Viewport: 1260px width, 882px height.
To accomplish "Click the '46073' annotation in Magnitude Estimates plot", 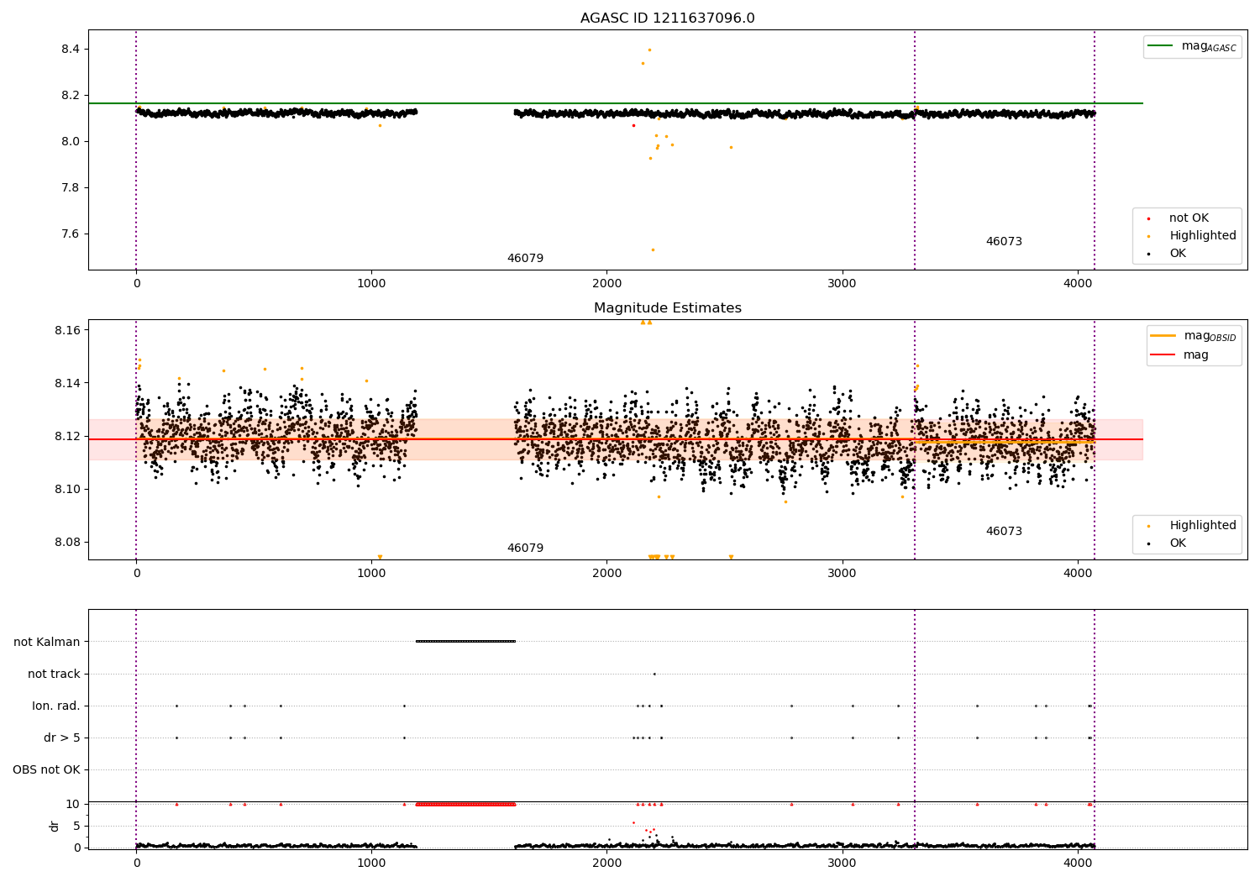I will (1004, 532).
